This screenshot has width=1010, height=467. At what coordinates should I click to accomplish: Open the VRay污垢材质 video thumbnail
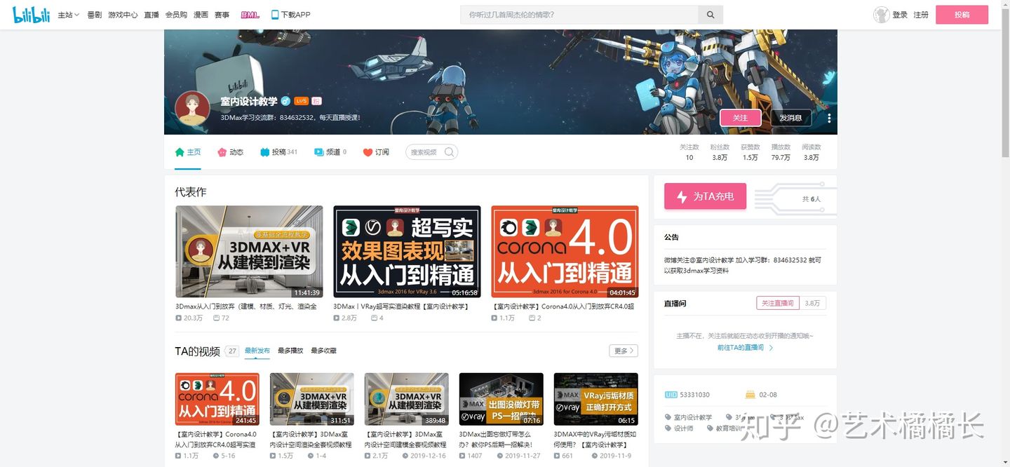[x=596, y=399]
